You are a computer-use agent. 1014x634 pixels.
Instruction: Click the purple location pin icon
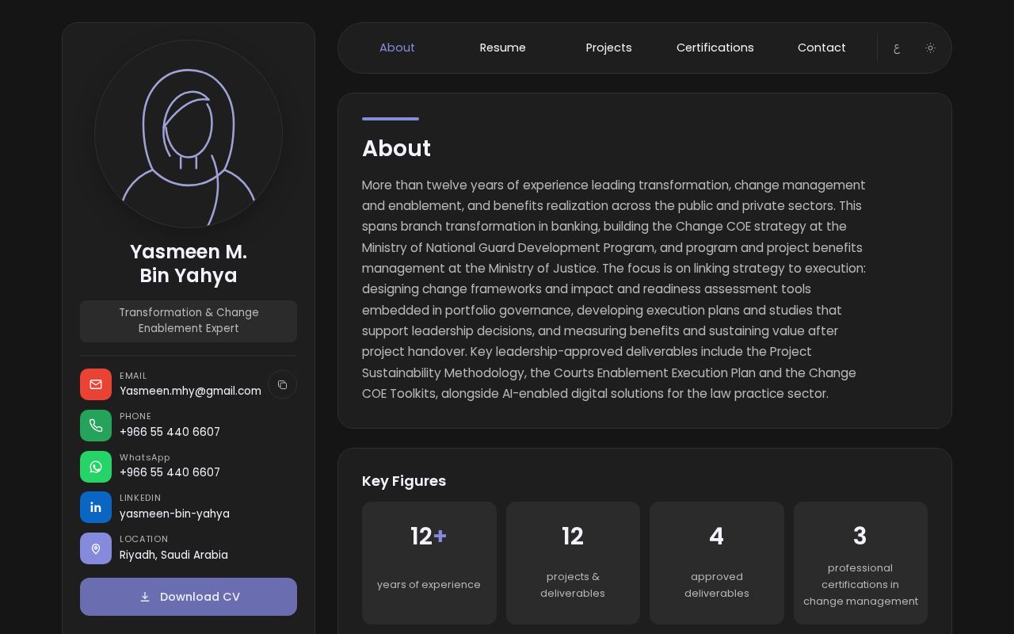pyautogui.click(x=96, y=548)
